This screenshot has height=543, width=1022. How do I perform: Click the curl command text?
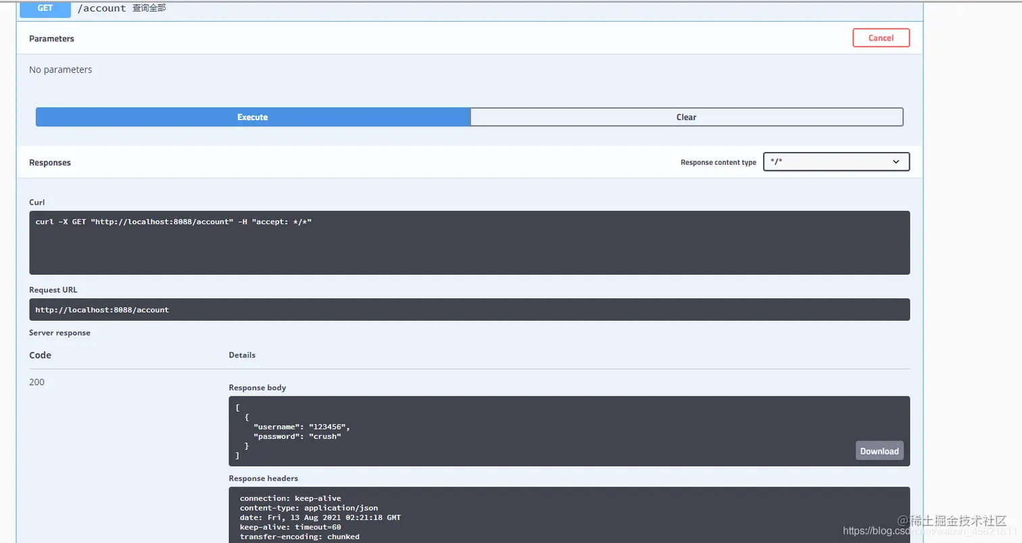tap(174, 222)
